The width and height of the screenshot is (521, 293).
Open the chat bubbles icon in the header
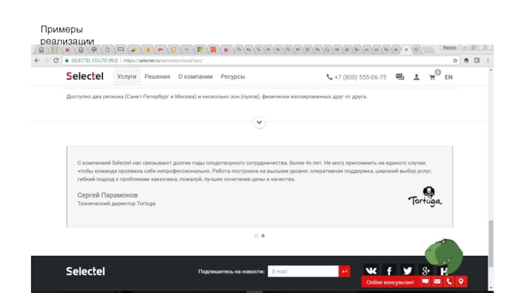click(400, 77)
